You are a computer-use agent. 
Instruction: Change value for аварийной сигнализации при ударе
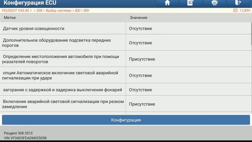(140, 75)
